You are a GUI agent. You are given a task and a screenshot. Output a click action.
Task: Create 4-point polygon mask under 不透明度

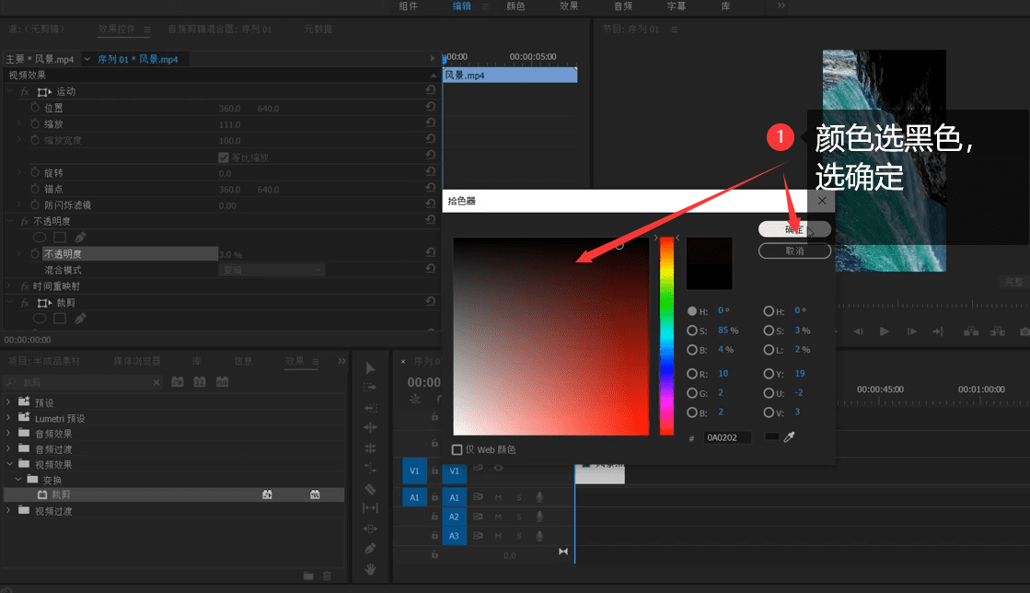(60, 238)
